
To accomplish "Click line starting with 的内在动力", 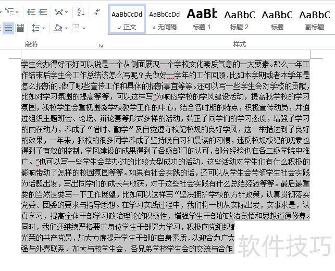I will [165, 129].
